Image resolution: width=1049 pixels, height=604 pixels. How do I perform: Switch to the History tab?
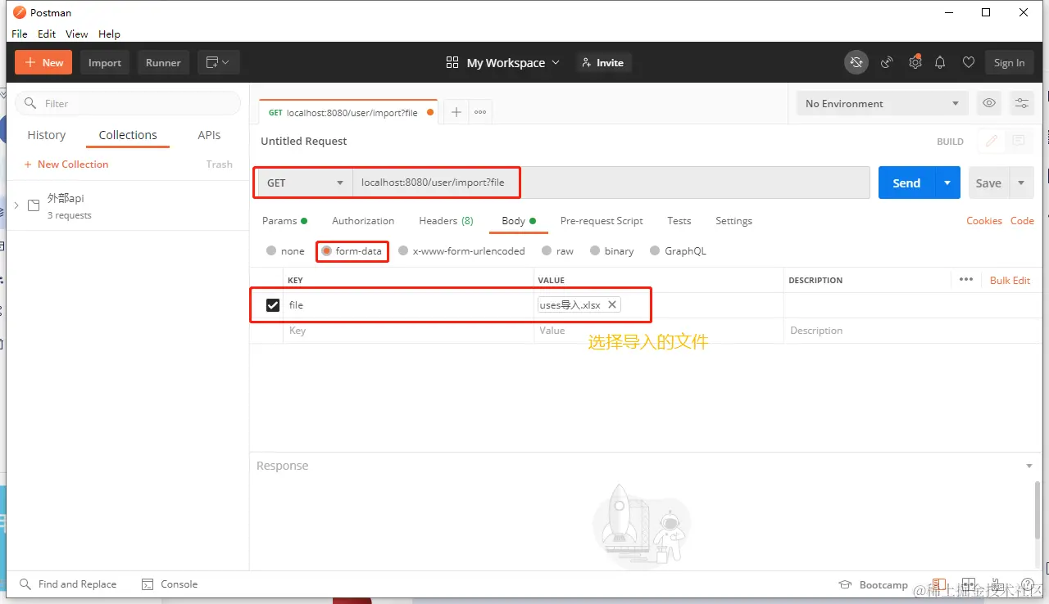[x=47, y=135]
